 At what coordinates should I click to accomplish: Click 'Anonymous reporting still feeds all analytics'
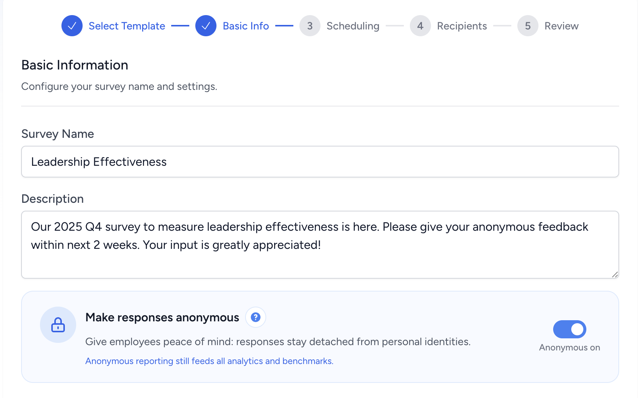[209, 361]
